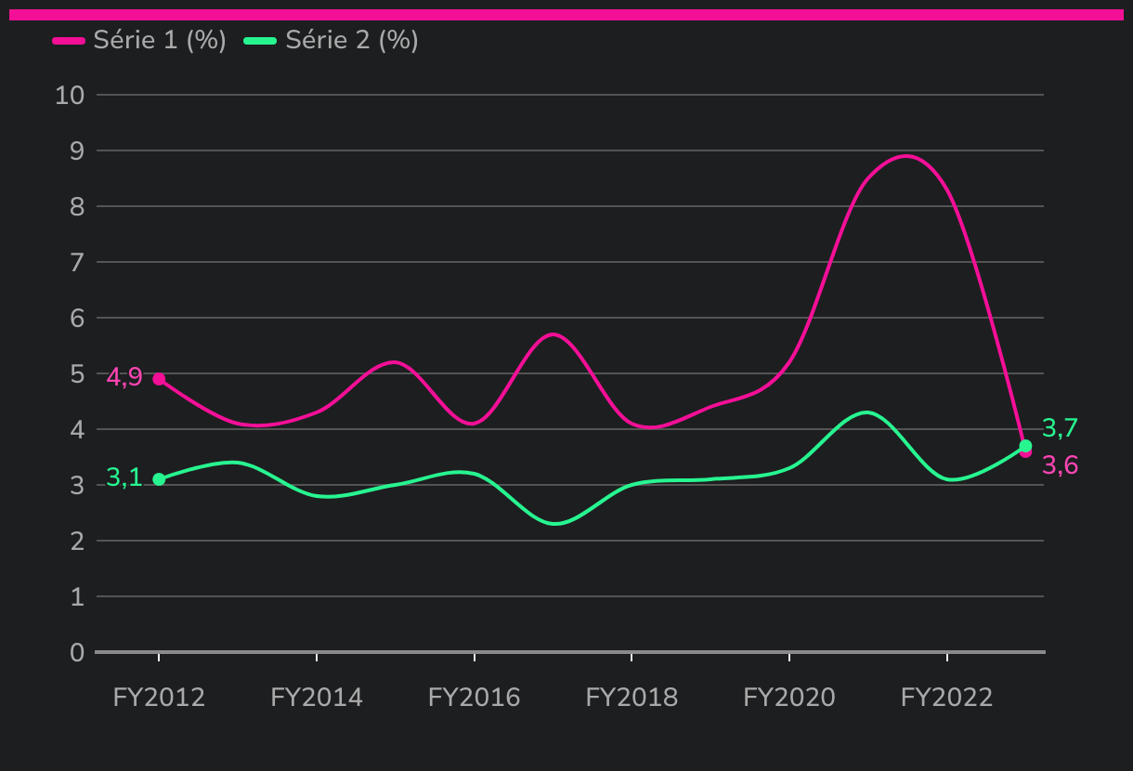Click the FY2014 x-axis label
The width and height of the screenshot is (1133, 771).
pyautogui.click(x=317, y=698)
